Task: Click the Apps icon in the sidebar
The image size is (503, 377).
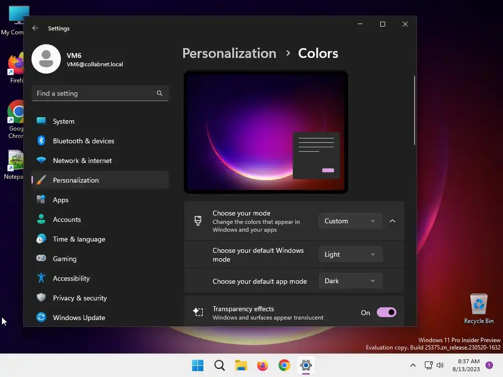Action: 41,199
